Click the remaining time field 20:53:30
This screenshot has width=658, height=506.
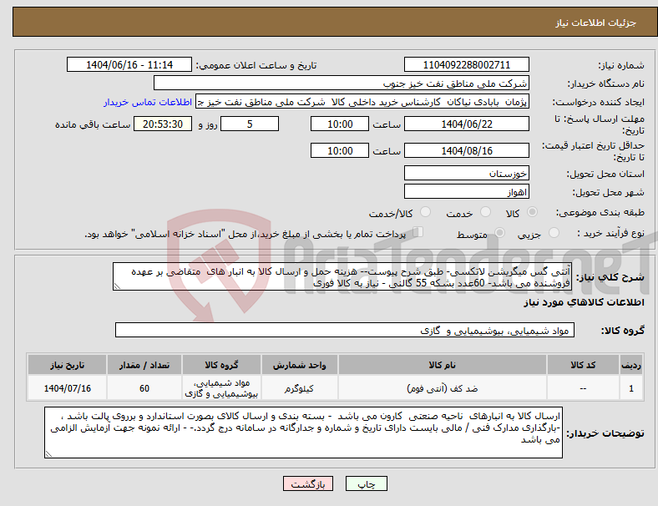[163, 124]
